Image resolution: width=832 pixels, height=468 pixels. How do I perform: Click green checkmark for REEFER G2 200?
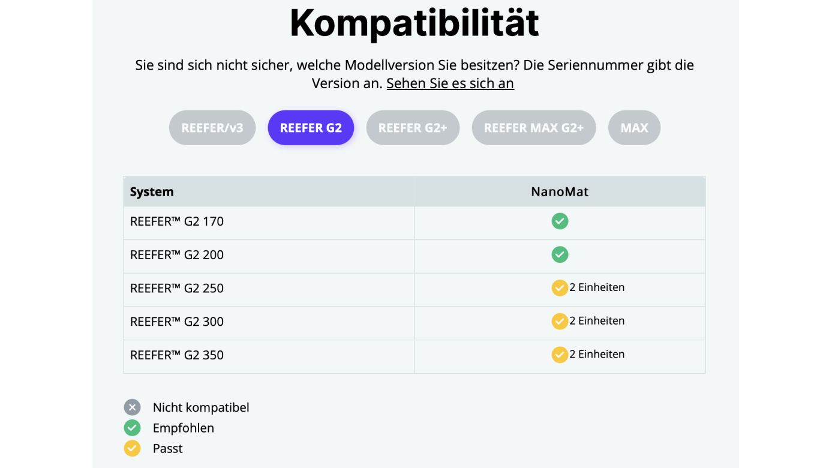(560, 255)
